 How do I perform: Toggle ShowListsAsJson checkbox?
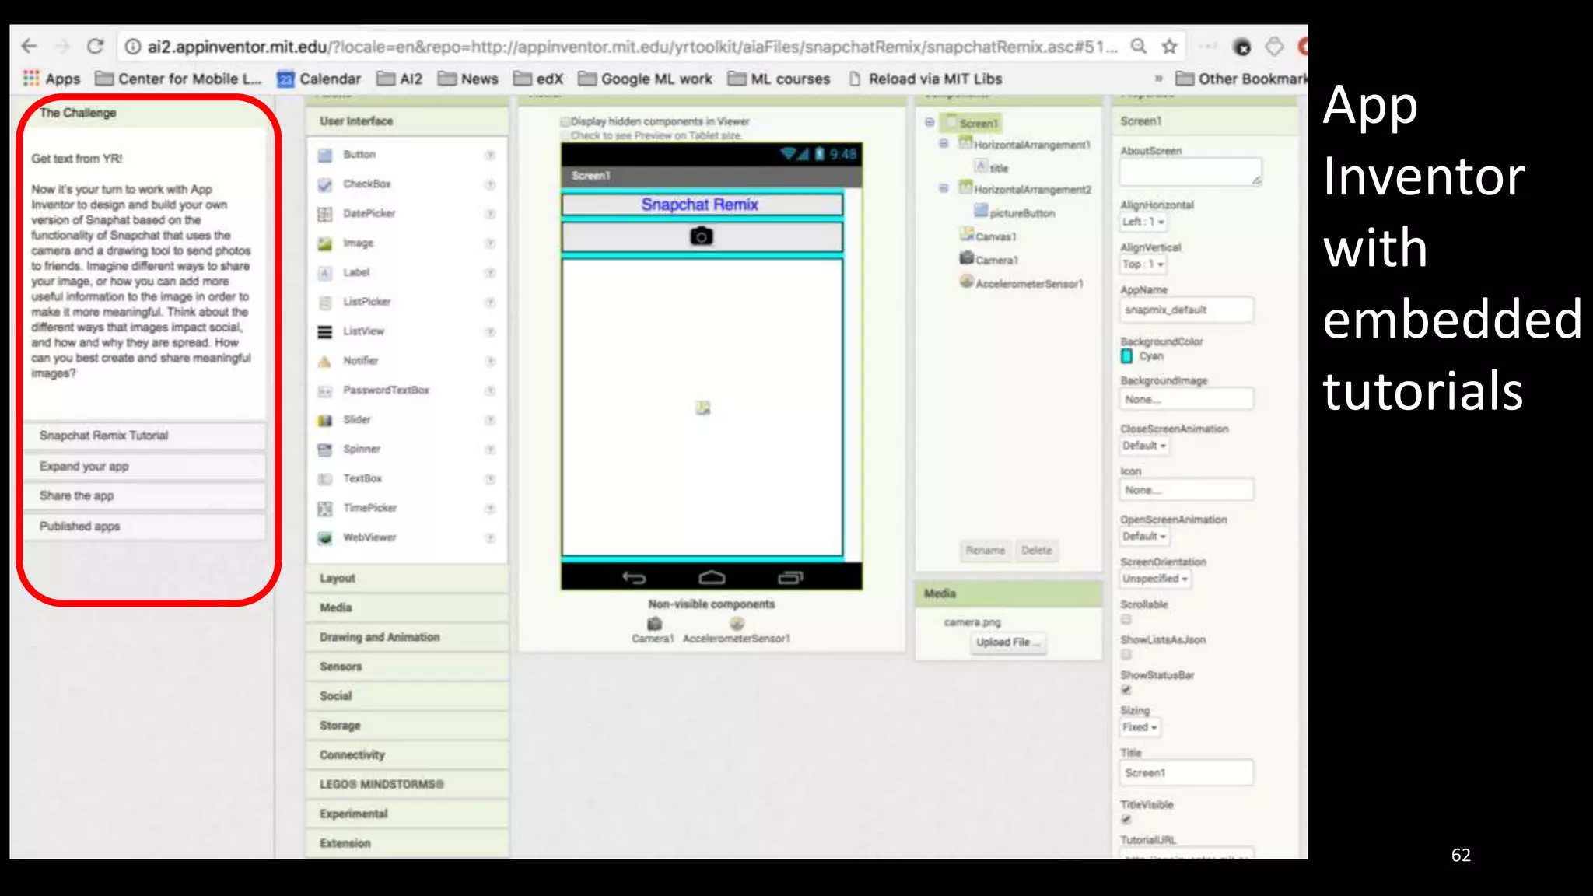[1126, 655]
